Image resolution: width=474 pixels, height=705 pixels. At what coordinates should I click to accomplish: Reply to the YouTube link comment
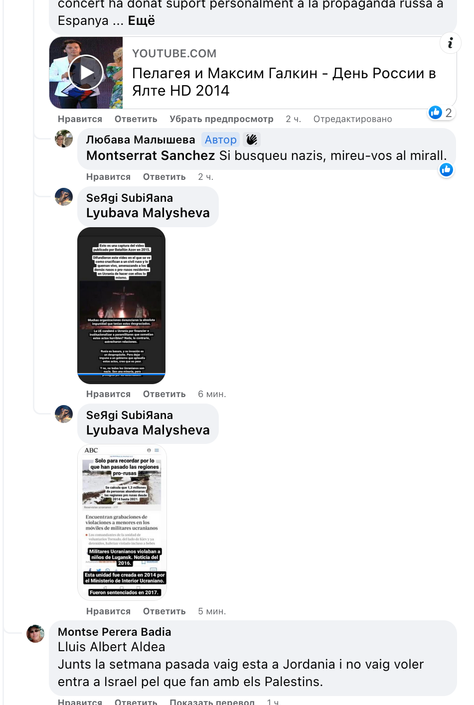pyautogui.click(x=136, y=119)
